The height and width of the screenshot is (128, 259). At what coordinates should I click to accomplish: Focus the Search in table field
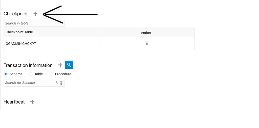click(x=34, y=23)
